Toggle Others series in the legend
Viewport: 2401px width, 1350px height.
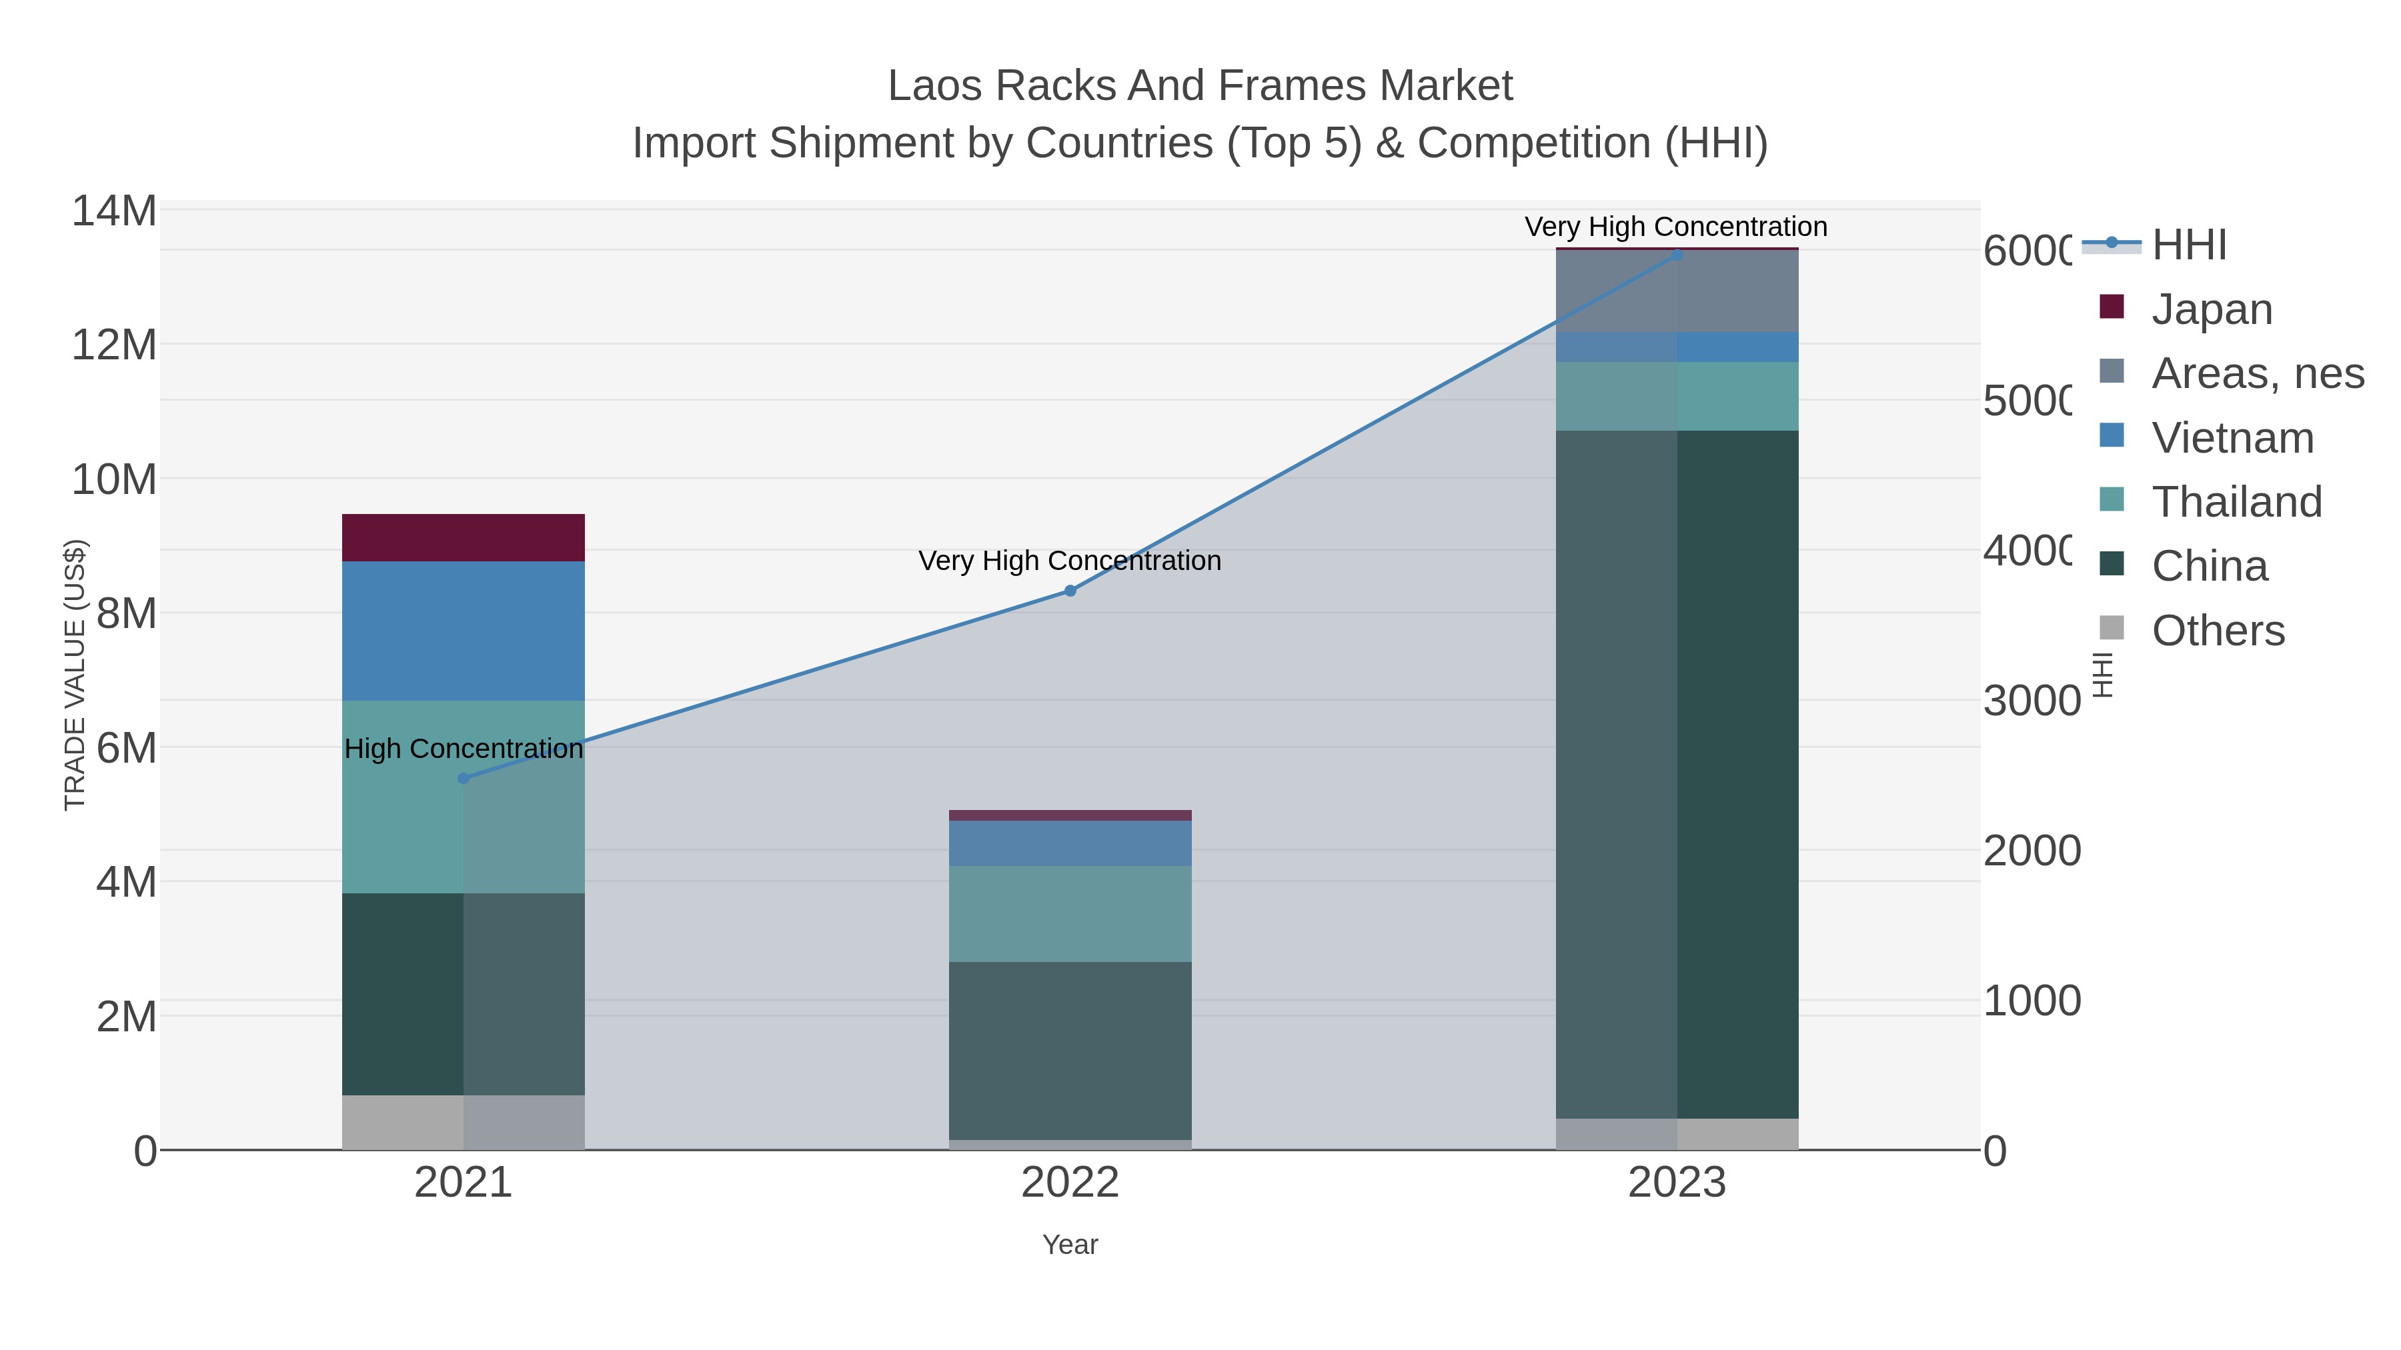[x=2192, y=630]
